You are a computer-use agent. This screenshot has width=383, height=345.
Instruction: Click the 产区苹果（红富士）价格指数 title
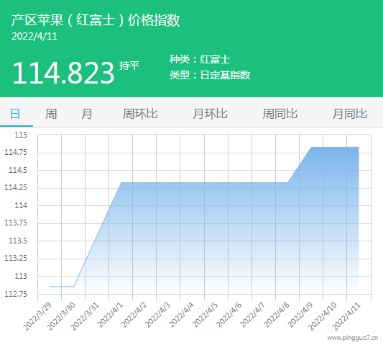(96, 20)
